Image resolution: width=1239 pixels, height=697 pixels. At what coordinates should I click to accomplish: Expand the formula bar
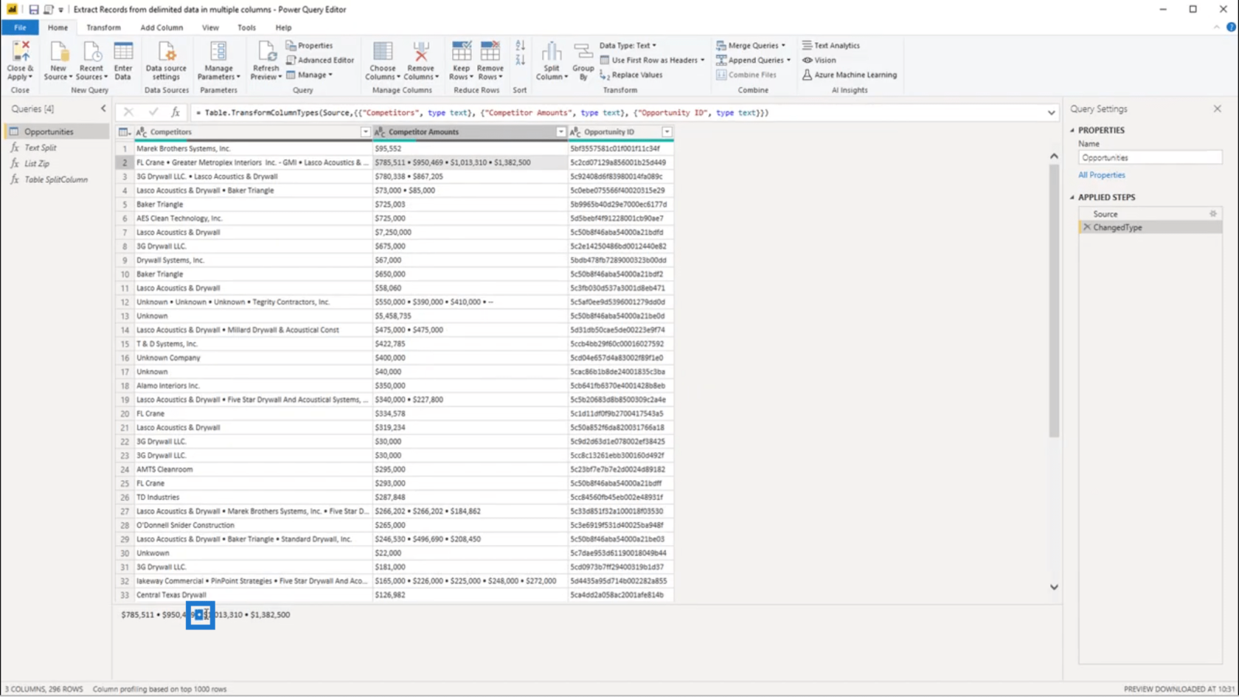(1051, 113)
